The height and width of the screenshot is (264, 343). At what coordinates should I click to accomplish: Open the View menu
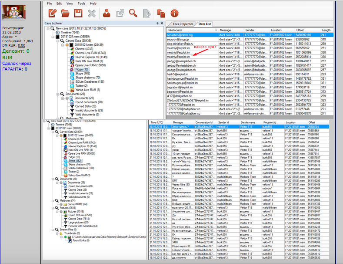click(70, 3)
